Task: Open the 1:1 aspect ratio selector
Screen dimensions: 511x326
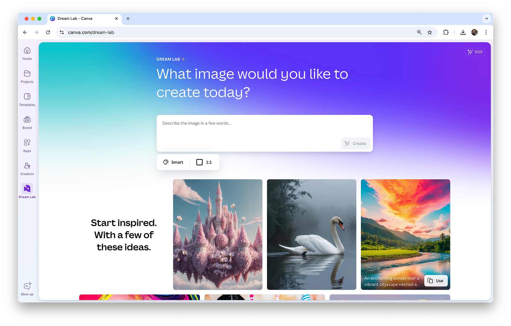Action: (204, 162)
